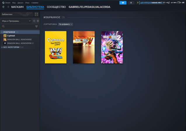Open the Игры и Программы filter dropdown
Image resolution: width=186 pixels, height=131 pixels.
[16, 21]
